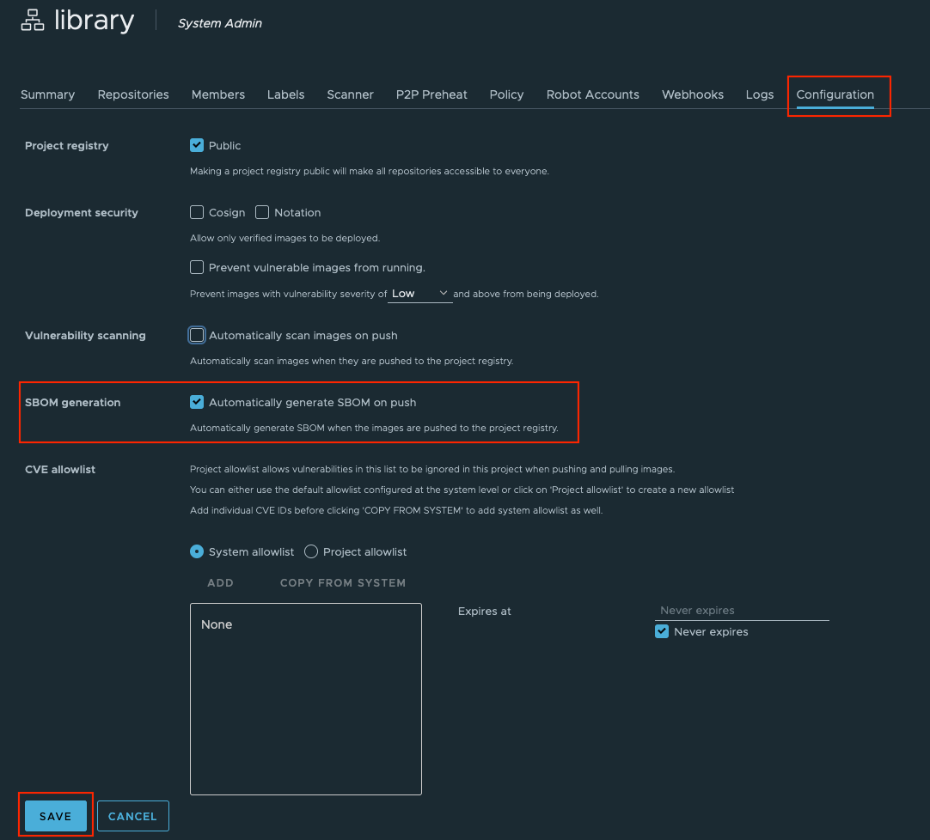Uncheck the Never expires checkbox

pos(662,631)
